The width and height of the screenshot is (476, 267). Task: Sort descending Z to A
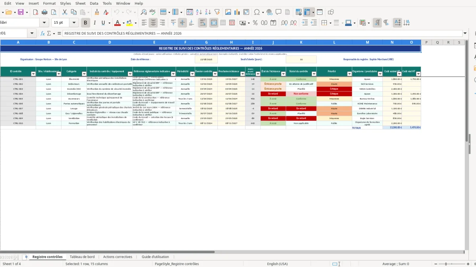(209, 12)
